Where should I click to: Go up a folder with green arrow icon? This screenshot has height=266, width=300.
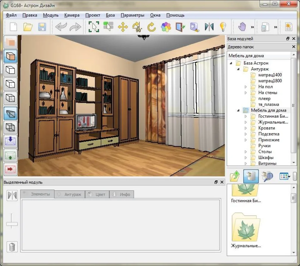pyautogui.click(x=235, y=176)
